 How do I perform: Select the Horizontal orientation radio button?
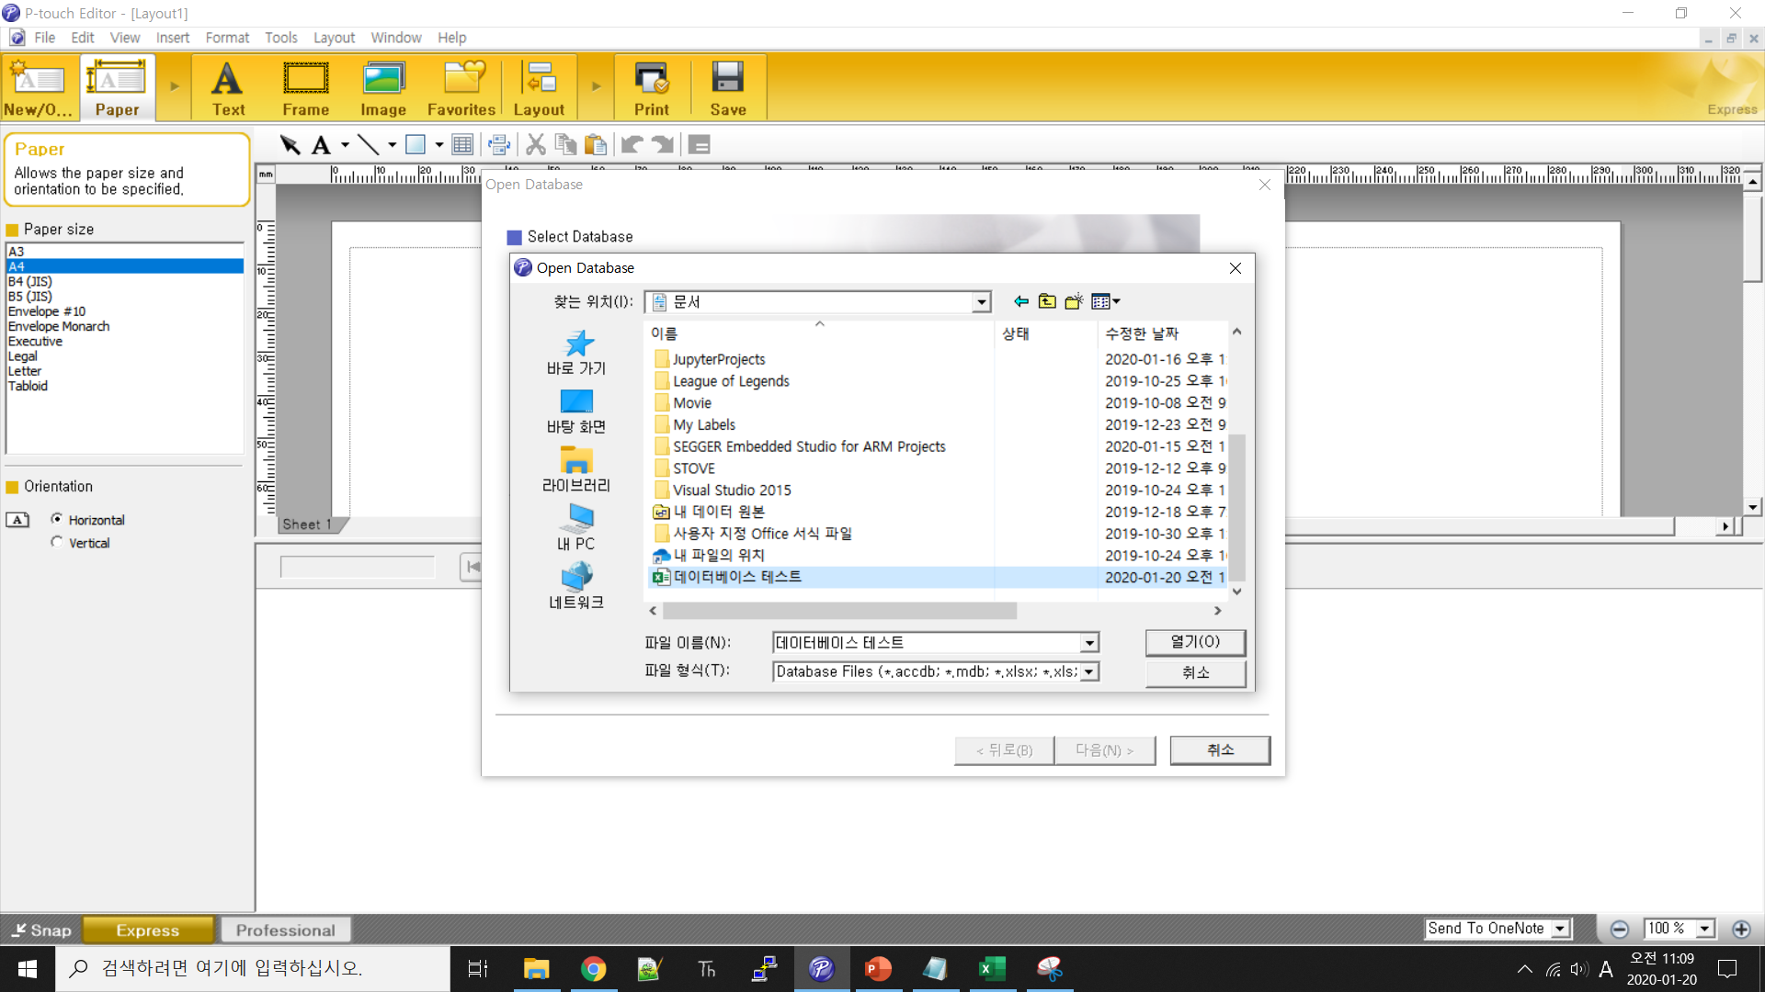(57, 519)
